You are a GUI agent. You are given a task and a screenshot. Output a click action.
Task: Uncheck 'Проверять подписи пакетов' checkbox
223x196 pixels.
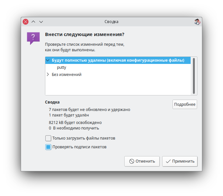pos(48,147)
